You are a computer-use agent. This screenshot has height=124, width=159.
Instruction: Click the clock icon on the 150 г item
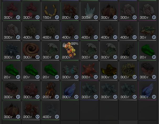pos(57,17)
